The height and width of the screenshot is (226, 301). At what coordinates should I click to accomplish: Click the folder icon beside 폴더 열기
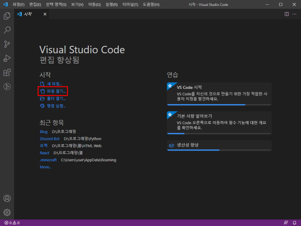tap(42, 99)
